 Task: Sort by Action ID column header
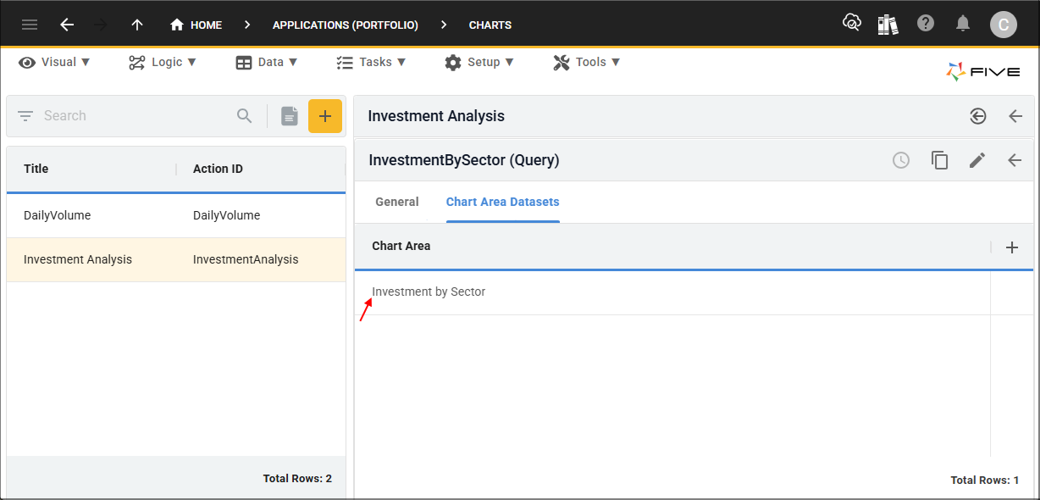218,169
